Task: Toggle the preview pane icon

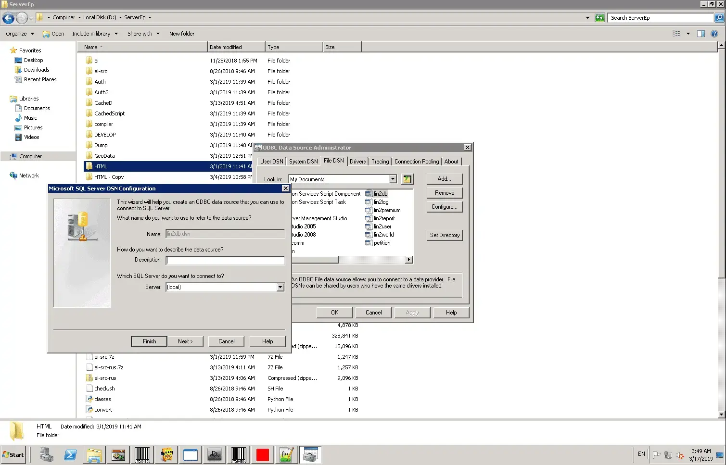Action: (701, 34)
